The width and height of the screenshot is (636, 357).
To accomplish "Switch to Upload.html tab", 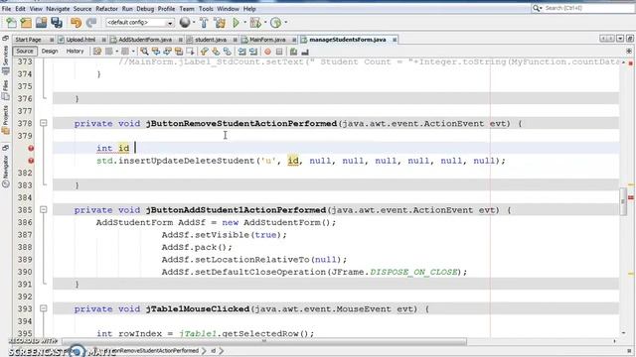I will 80,40.
